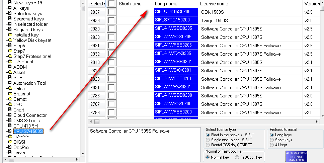Click the Braumat folder icon
Screen dimensions: 324x163
click(x=10, y=94)
